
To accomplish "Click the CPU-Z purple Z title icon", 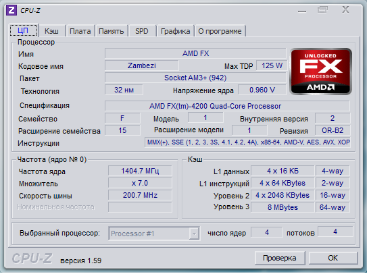I will (11, 11).
